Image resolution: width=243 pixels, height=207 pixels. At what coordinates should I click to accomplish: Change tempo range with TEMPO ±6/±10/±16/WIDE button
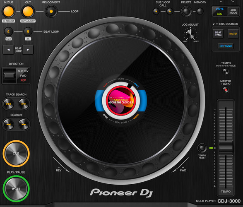pos(226,72)
